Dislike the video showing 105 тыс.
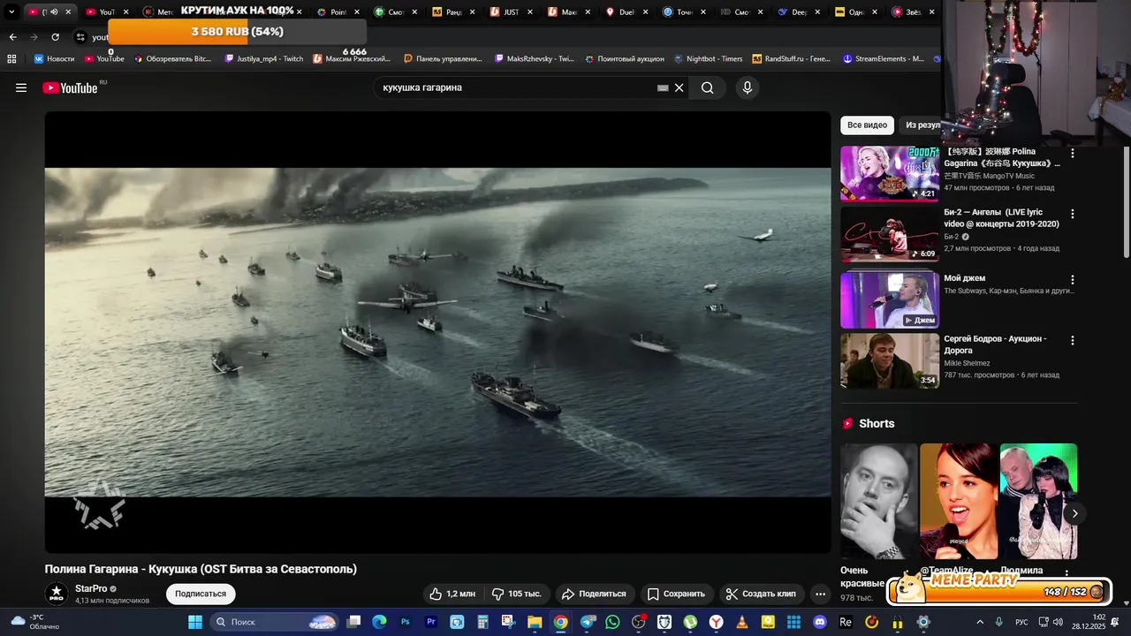Screen dimensions: 1131x636 pos(518,594)
